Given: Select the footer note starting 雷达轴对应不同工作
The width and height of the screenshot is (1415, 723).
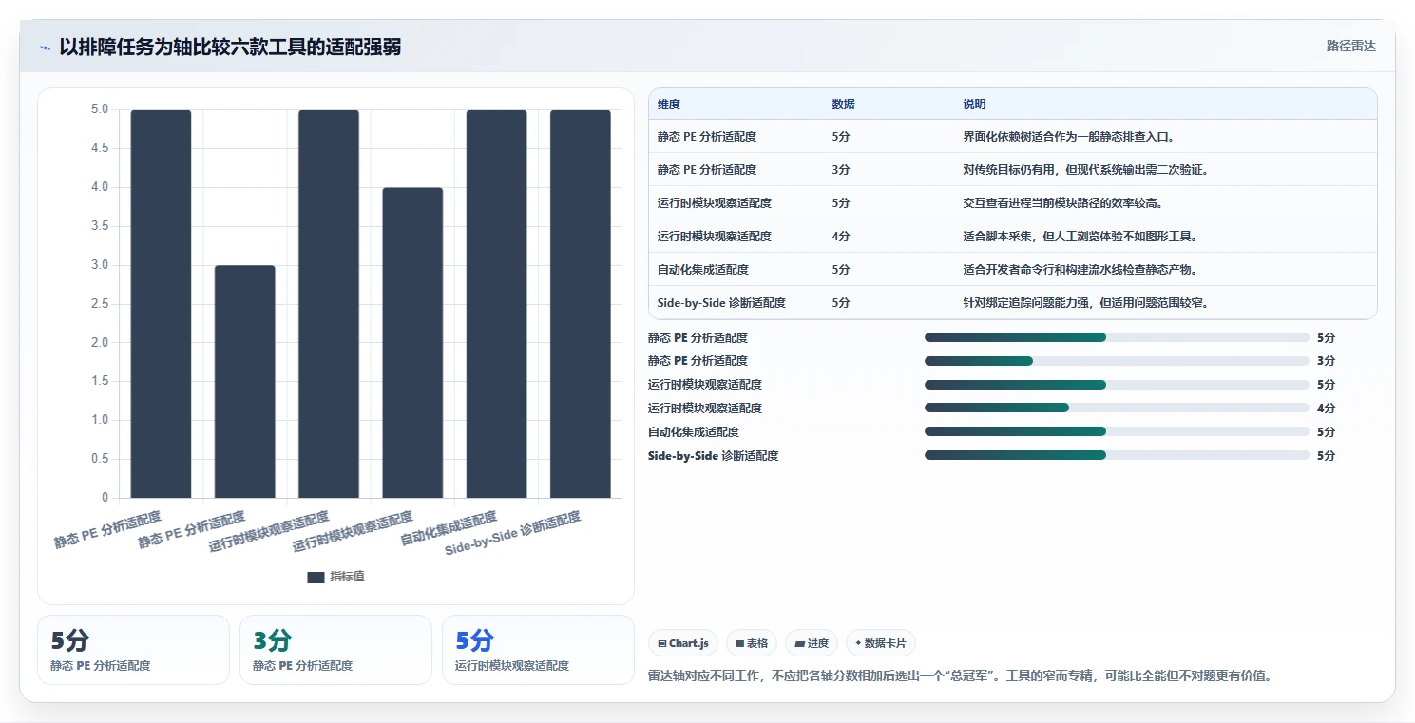Looking at the screenshot, I should (x=960, y=676).
